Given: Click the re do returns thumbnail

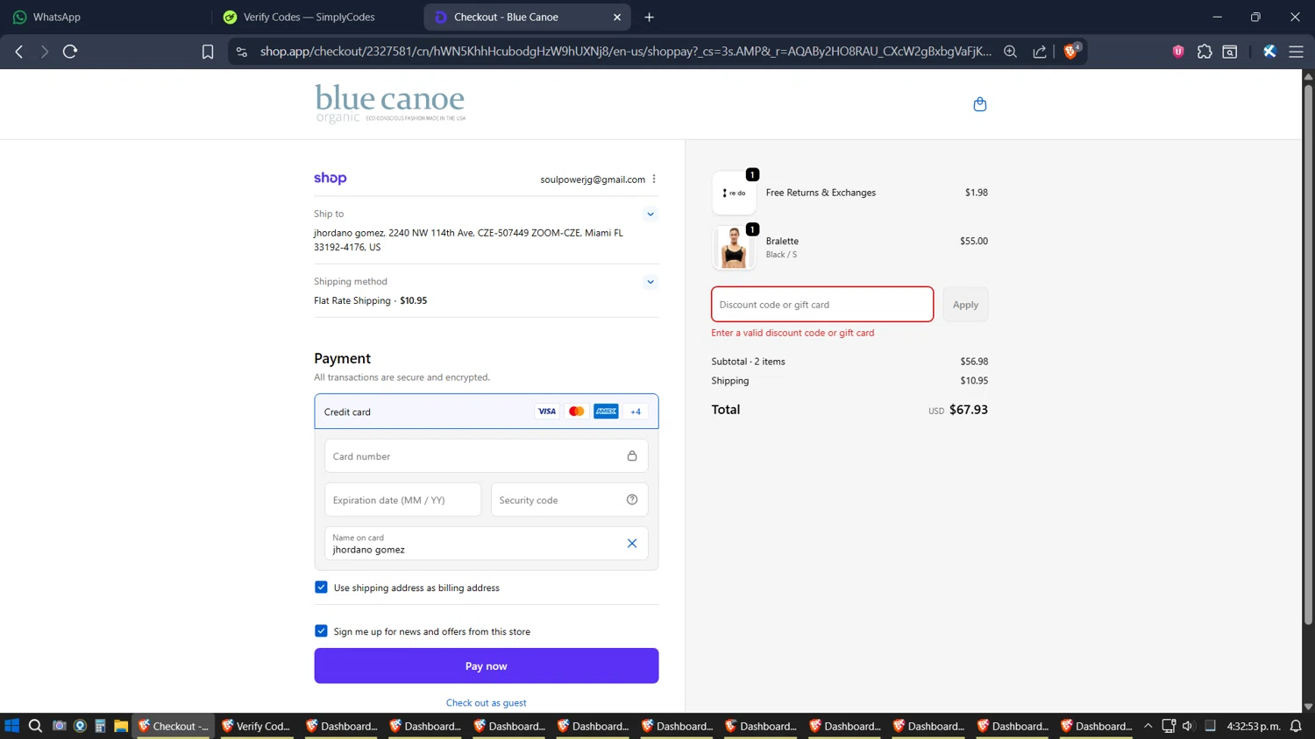Looking at the screenshot, I should [x=734, y=193].
